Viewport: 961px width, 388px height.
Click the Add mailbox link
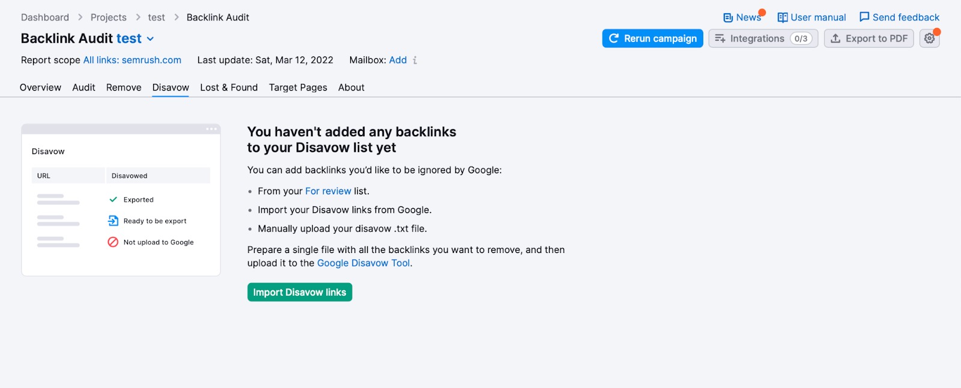point(398,60)
